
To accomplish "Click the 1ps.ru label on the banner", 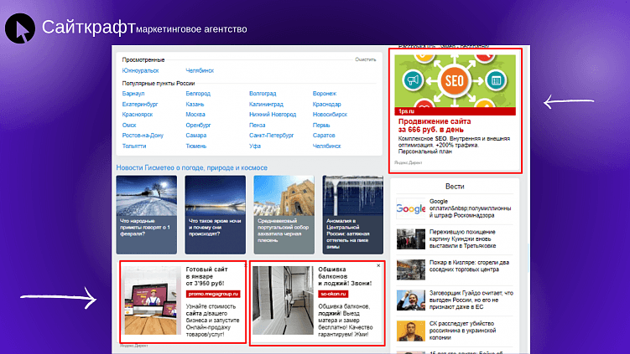I will click(x=406, y=111).
